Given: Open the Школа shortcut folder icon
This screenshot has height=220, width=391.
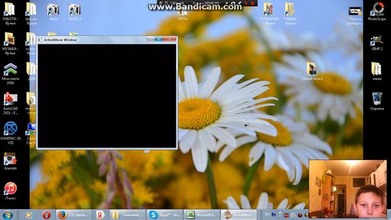Looking at the screenshot, I should pos(31,13).
